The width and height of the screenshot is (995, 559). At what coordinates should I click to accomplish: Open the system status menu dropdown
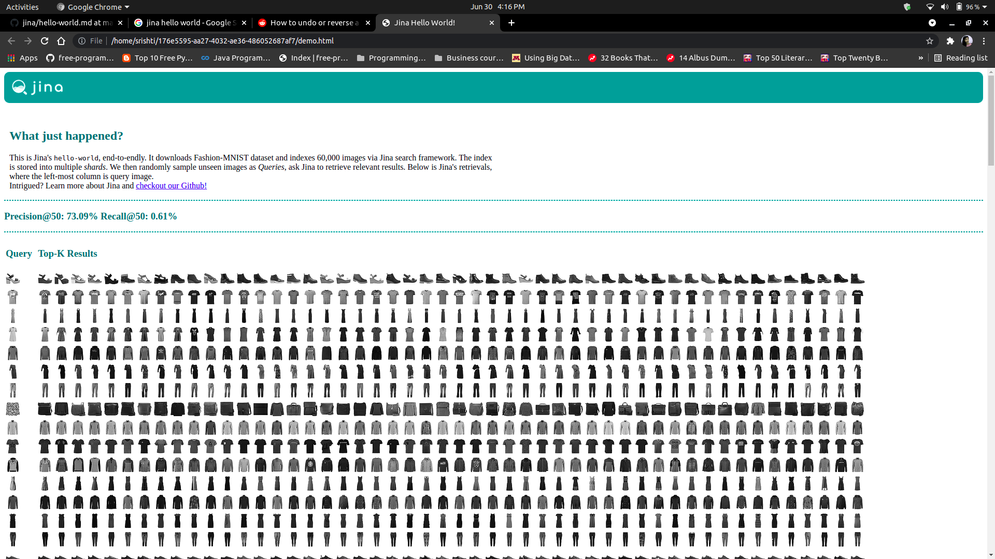click(985, 7)
